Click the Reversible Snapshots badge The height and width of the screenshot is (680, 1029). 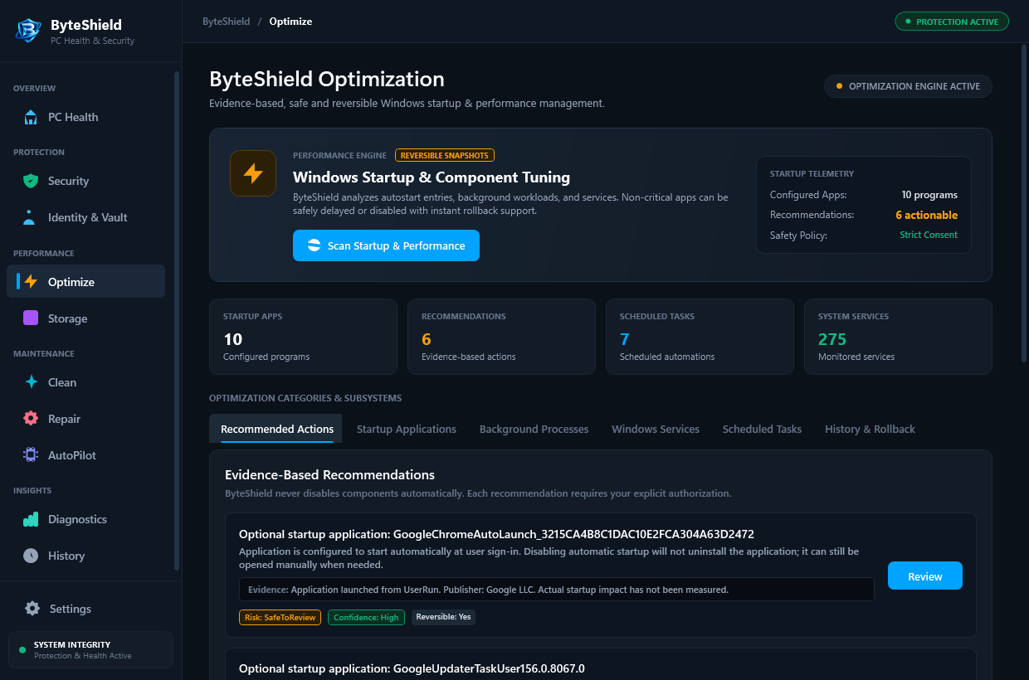pyautogui.click(x=445, y=155)
